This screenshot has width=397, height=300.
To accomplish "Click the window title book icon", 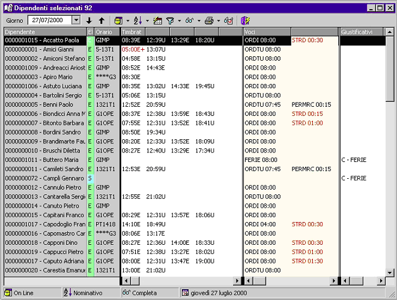I will [8, 8].
